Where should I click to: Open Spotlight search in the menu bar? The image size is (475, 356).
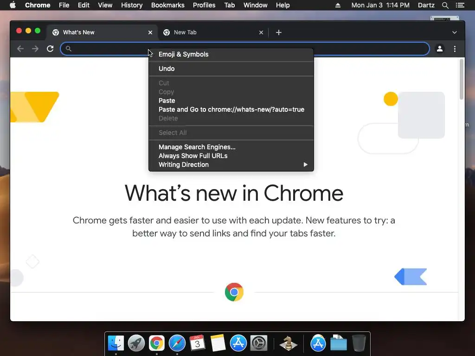(445, 5)
